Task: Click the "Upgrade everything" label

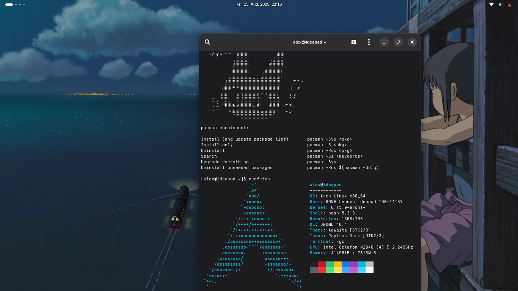Action: click(225, 162)
